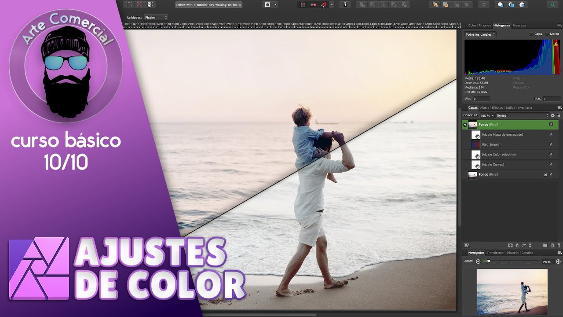
Task: Switch to the Efectos tab
Action: [x=497, y=107]
